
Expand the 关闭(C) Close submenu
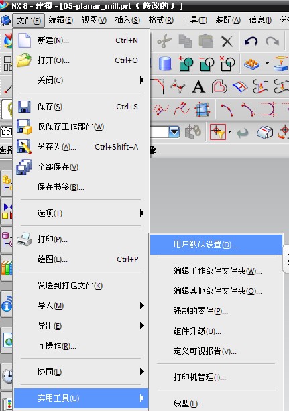pyautogui.click(x=80, y=80)
